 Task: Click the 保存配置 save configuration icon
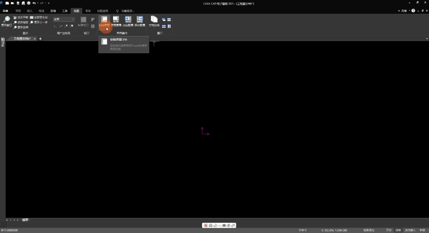[140, 22]
